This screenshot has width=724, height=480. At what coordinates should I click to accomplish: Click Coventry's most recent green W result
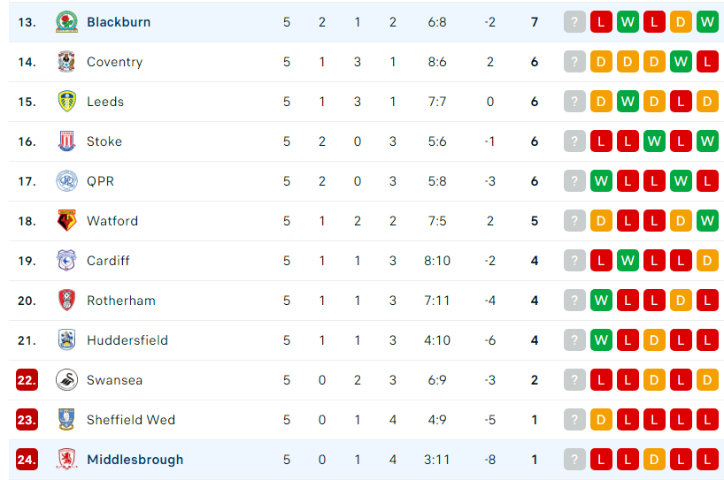681,61
